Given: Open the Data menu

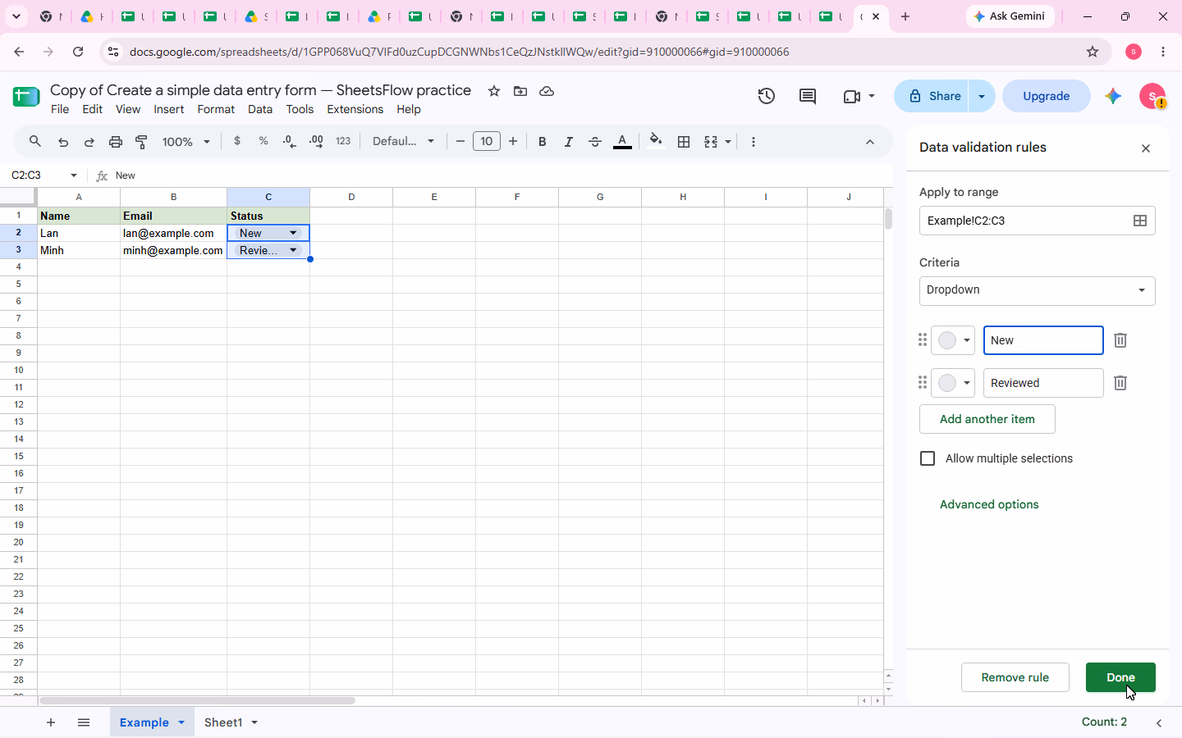Looking at the screenshot, I should point(260,109).
